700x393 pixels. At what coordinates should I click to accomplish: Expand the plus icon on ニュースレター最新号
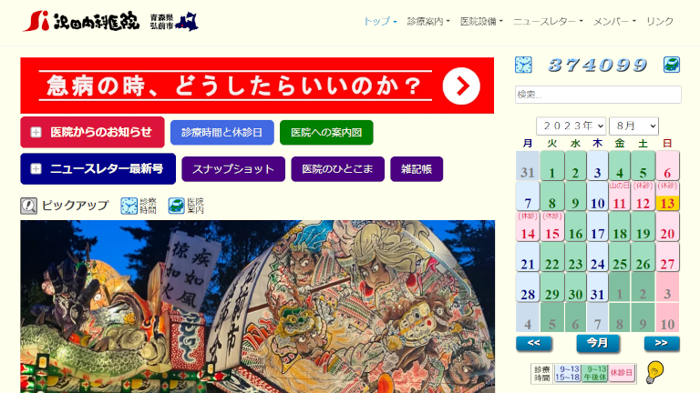pos(36,169)
